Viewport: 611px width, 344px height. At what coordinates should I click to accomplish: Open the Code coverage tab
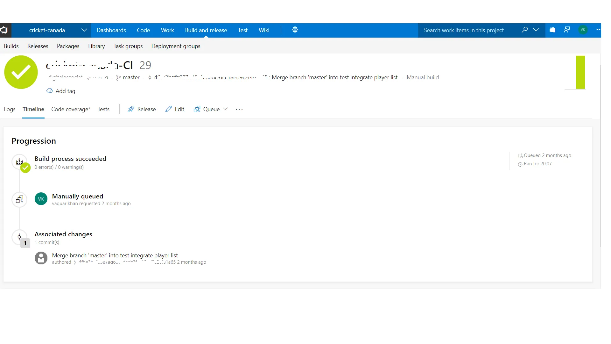coord(71,109)
